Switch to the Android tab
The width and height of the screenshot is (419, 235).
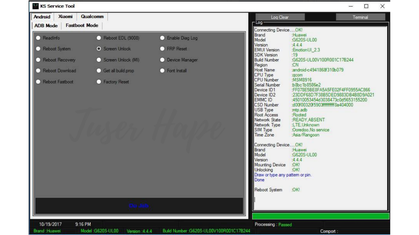[42, 17]
